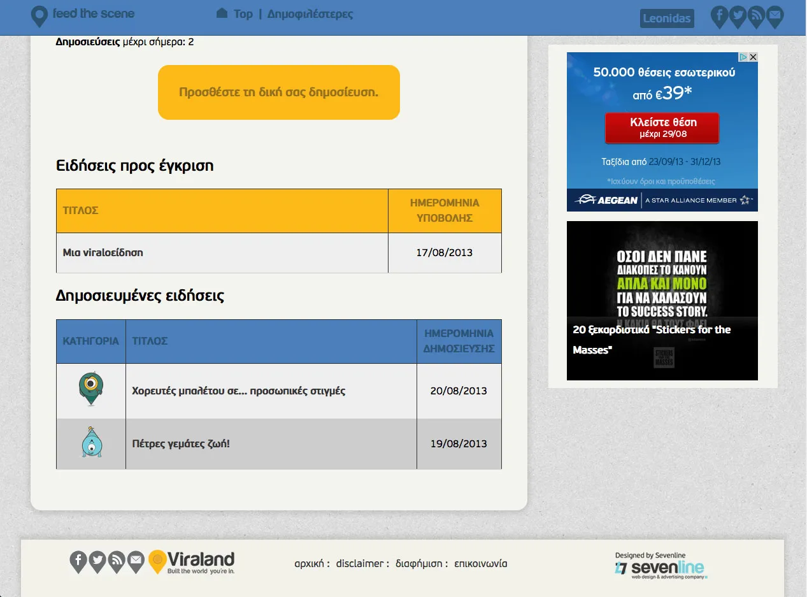
Task: Click the Ειδήσεις προς έγκριση heading
Action: click(x=135, y=166)
